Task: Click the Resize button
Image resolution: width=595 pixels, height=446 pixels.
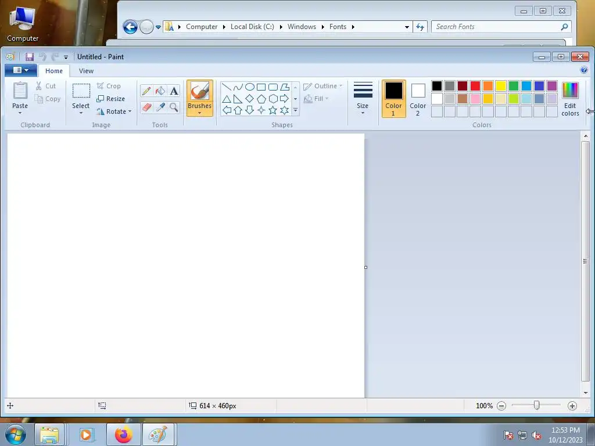Action: click(x=111, y=99)
